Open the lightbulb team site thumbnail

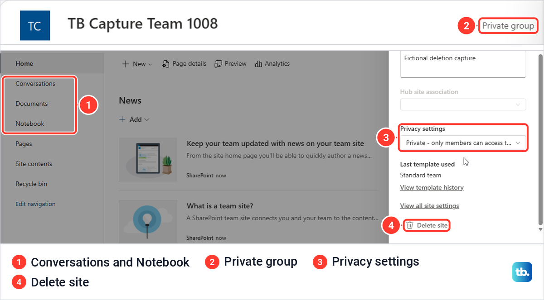pyautogui.click(x=148, y=221)
